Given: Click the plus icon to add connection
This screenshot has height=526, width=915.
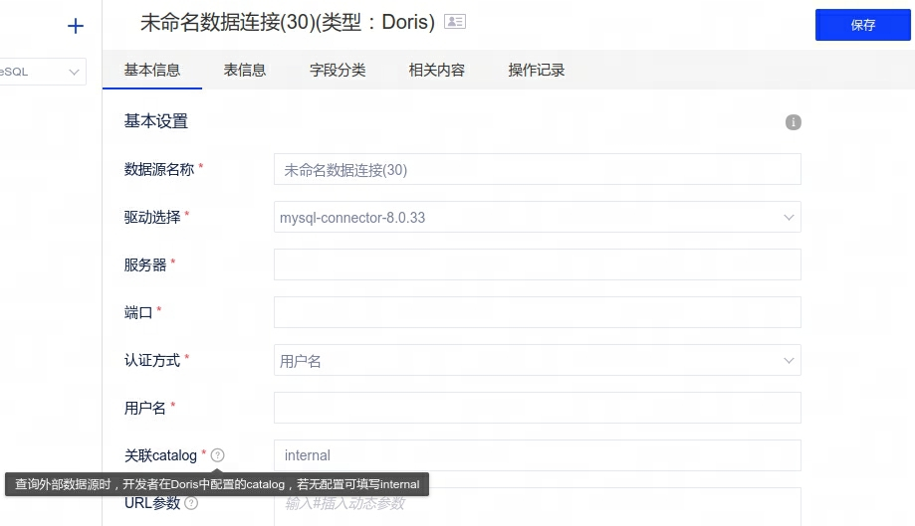Looking at the screenshot, I should tap(76, 26).
